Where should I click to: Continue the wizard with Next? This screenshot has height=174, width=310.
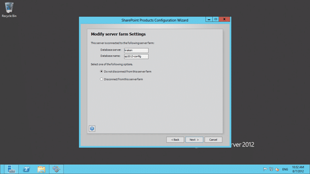[194, 140]
